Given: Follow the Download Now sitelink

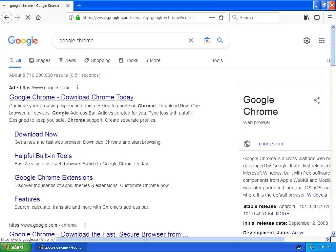Looking at the screenshot, I should point(36,134).
